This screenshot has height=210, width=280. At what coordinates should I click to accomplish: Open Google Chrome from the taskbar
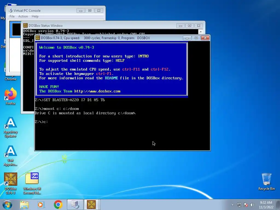point(58,205)
